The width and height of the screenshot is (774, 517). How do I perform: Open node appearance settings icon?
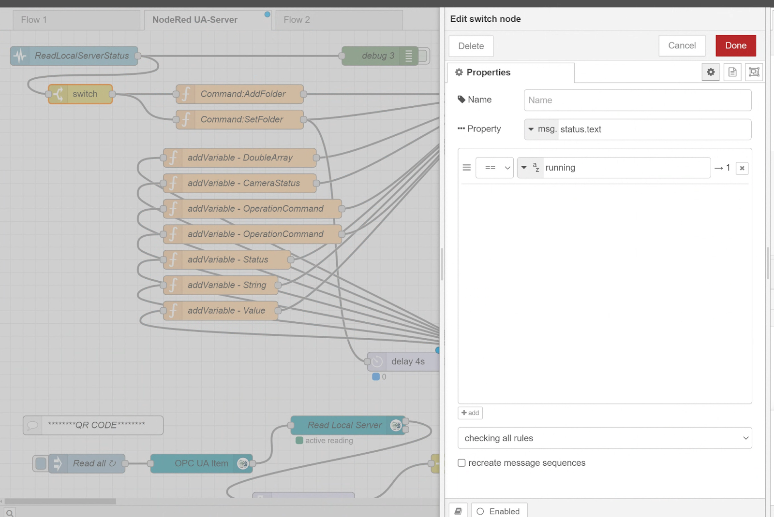[754, 72]
